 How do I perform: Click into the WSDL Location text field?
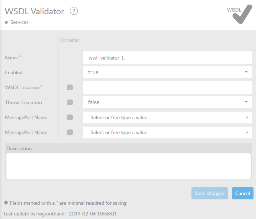pos(167,87)
